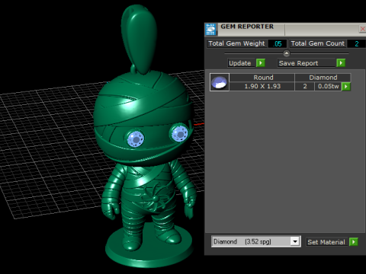Click the Round shape cell
The image size is (366, 274).
(262, 78)
